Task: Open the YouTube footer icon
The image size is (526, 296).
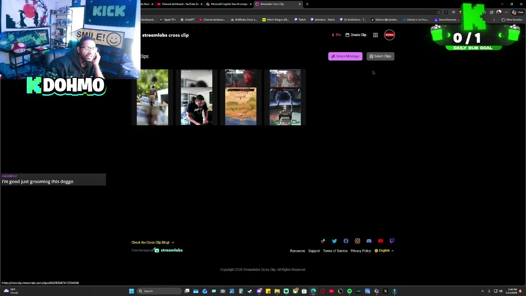Action: click(381, 241)
